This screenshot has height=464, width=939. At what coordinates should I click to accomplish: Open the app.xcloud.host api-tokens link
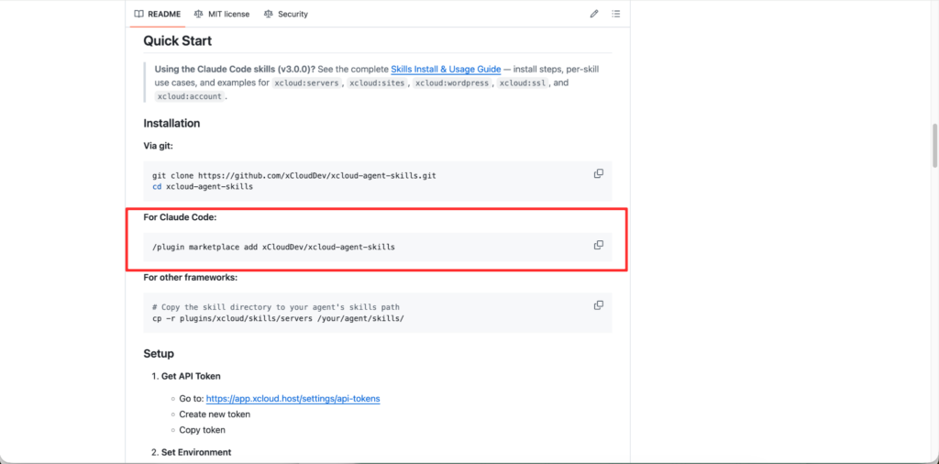293,398
